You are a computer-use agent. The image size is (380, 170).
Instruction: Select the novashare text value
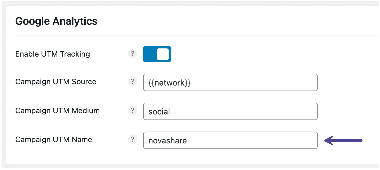coord(167,140)
